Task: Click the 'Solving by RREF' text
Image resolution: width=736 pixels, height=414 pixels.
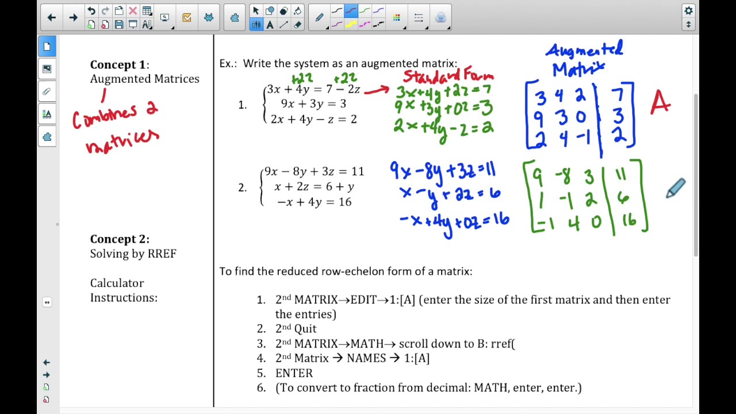Action: point(133,254)
